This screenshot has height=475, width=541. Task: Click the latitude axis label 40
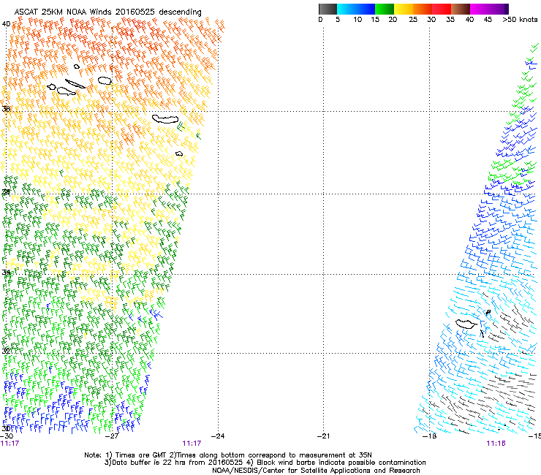(6, 24)
